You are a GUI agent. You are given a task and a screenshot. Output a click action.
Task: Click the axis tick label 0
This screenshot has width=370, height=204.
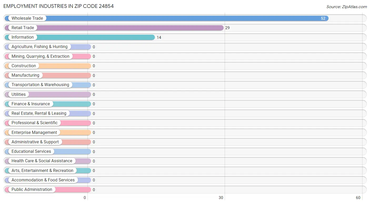pos(85,198)
